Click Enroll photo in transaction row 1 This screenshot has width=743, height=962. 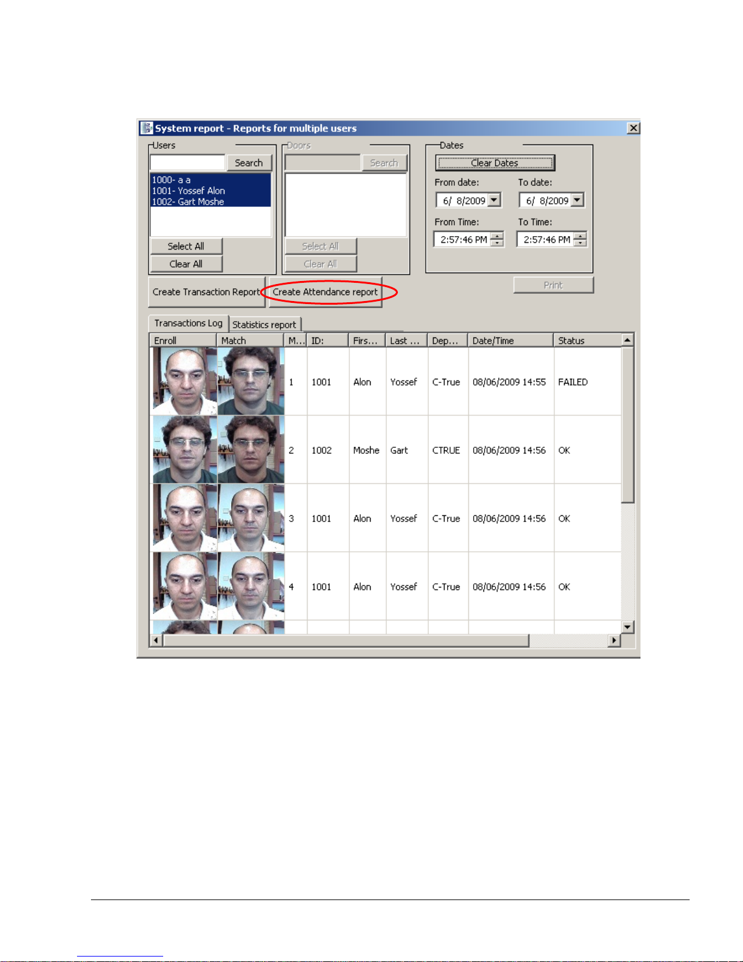[184, 381]
